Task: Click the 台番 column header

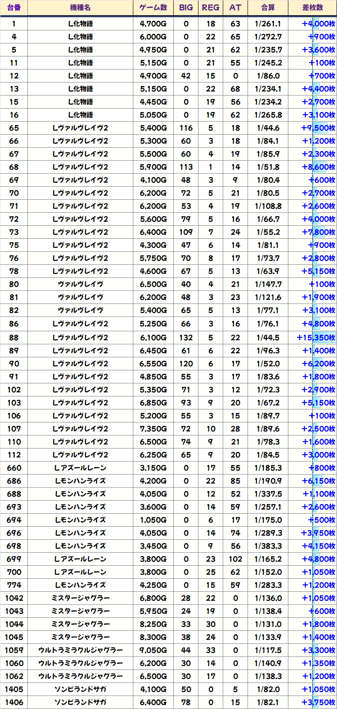Action: click(x=14, y=8)
